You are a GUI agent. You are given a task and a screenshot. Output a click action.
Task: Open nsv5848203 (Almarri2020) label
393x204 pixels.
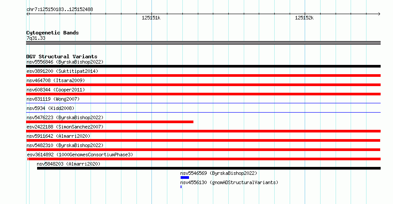click(x=68, y=164)
